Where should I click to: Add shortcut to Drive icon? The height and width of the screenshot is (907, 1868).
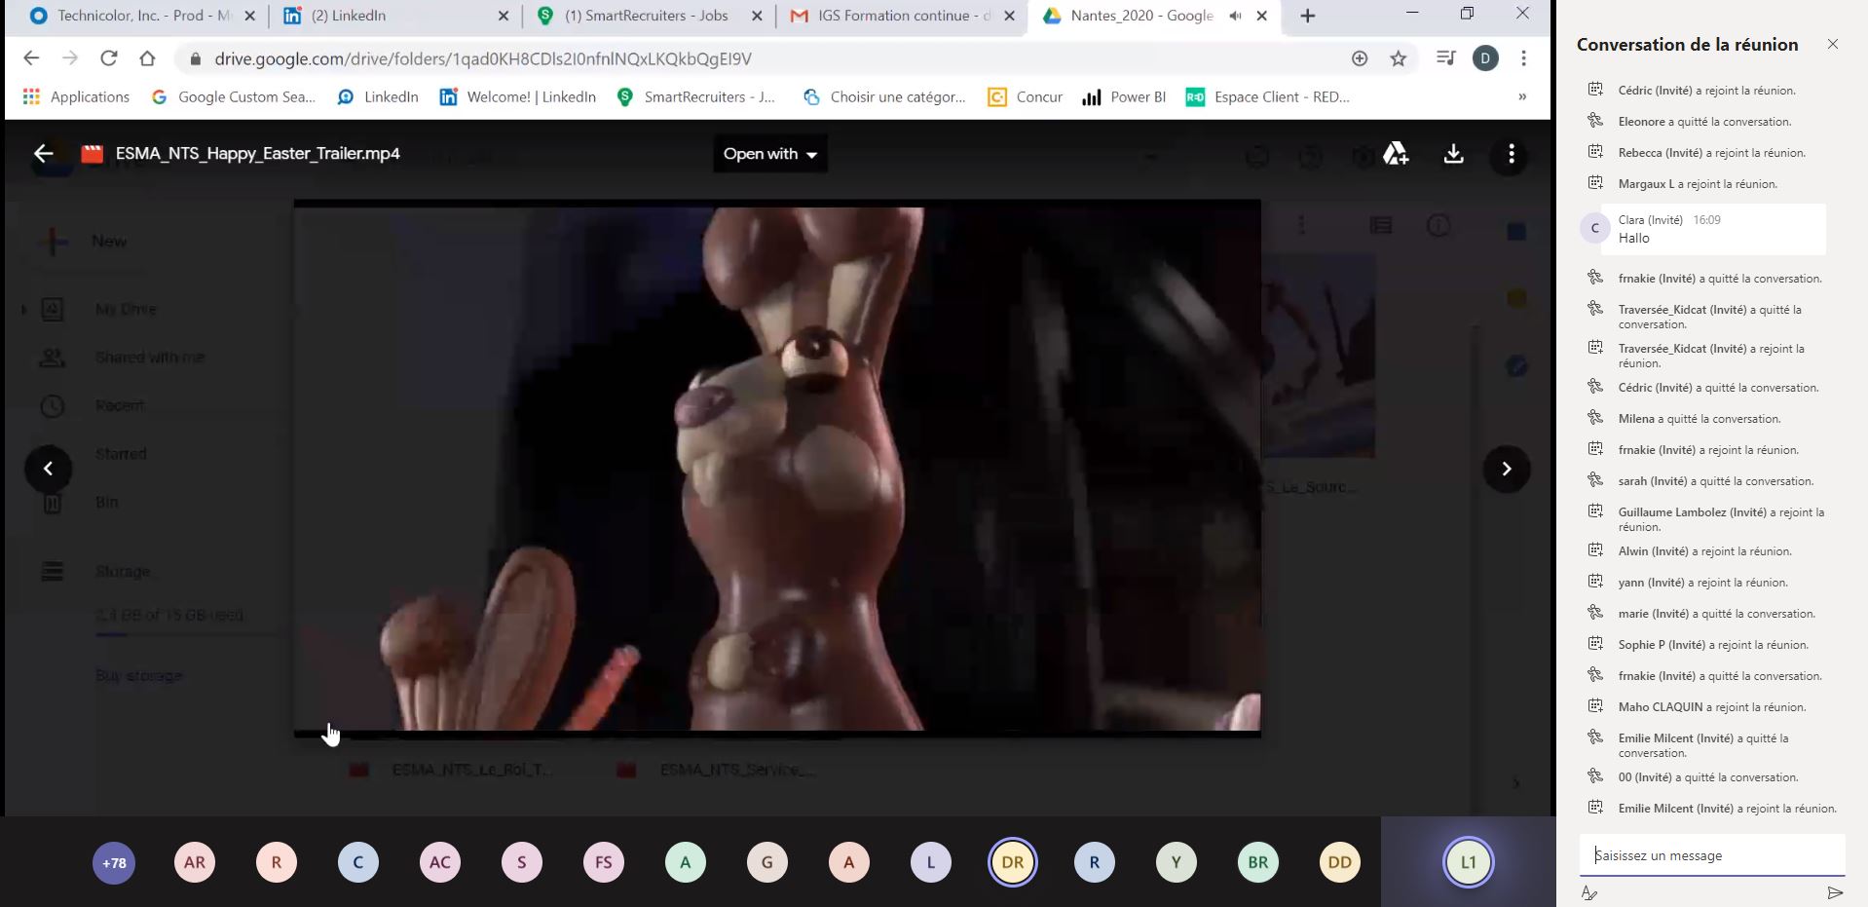(x=1396, y=154)
